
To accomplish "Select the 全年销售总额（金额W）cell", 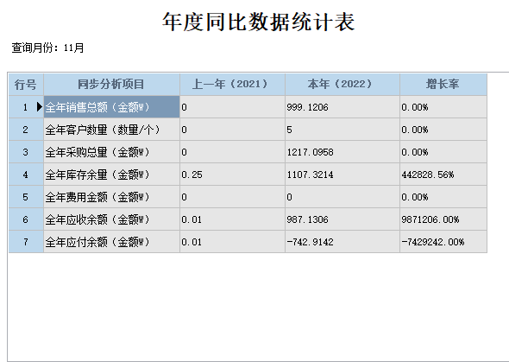I will pyautogui.click(x=111, y=107).
